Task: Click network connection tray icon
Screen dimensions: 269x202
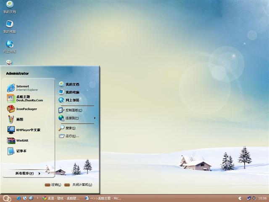Action: click(x=249, y=198)
